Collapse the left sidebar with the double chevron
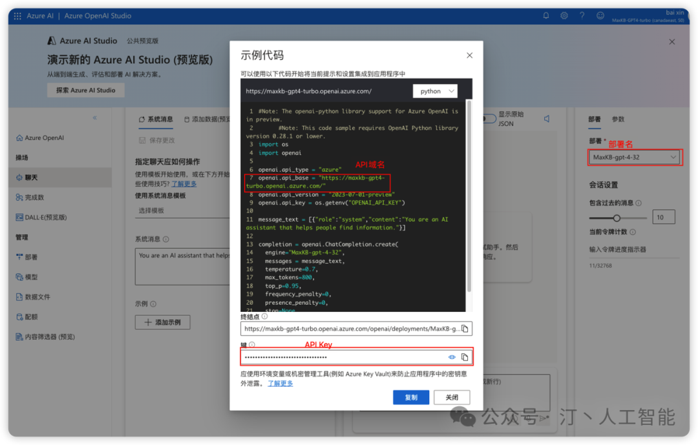The image size is (698, 445). [94, 118]
